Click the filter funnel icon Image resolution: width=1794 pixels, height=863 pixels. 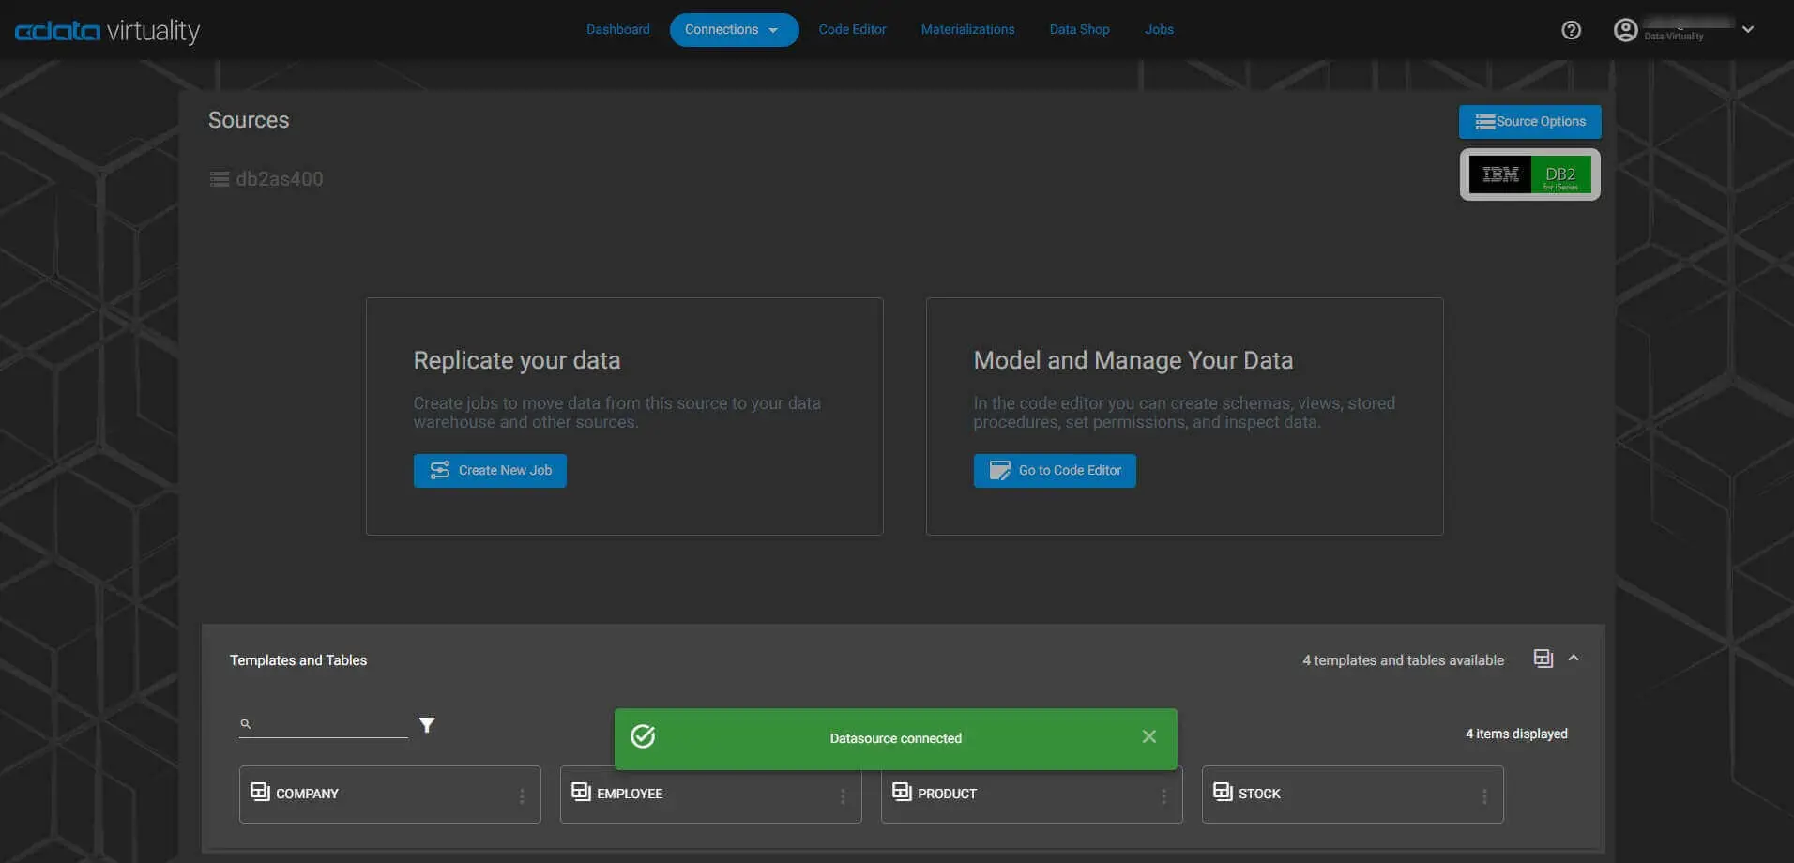[427, 725]
